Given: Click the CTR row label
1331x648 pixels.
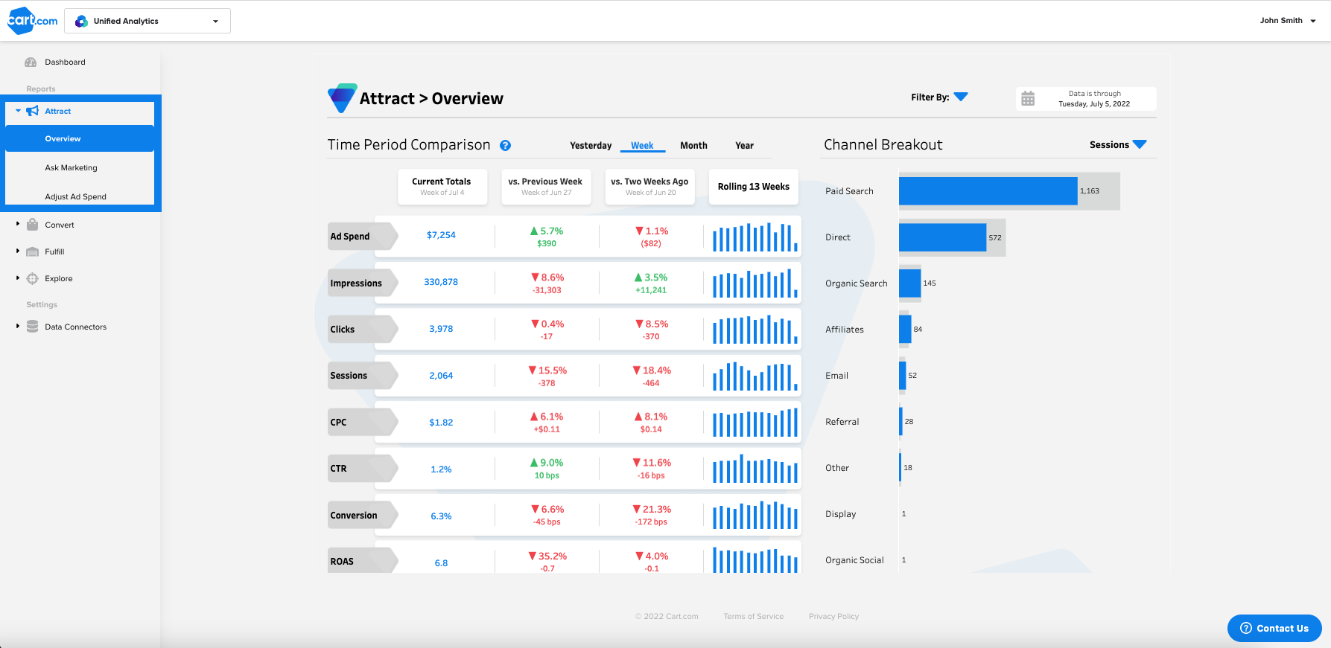Looking at the screenshot, I should (362, 469).
